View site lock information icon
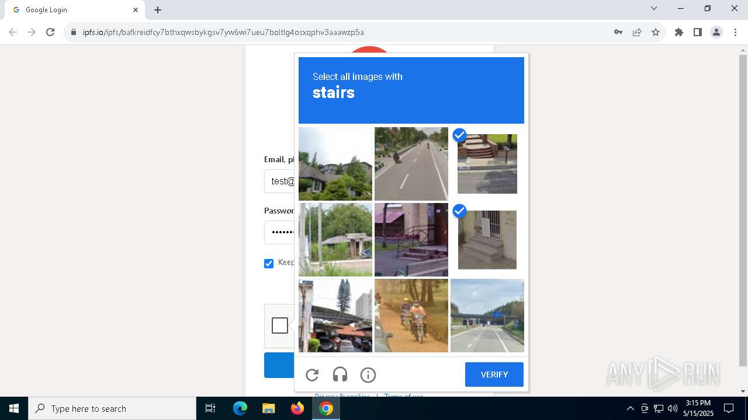The image size is (748, 420). coord(74,32)
